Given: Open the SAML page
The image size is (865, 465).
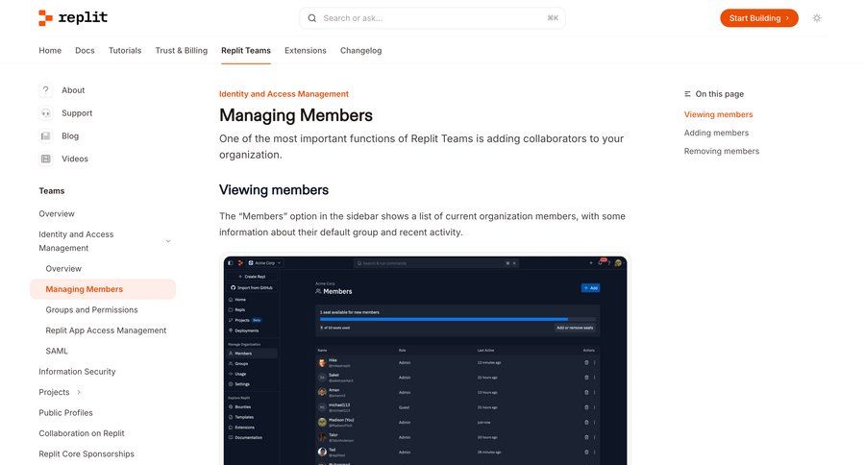Looking at the screenshot, I should [57, 351].
